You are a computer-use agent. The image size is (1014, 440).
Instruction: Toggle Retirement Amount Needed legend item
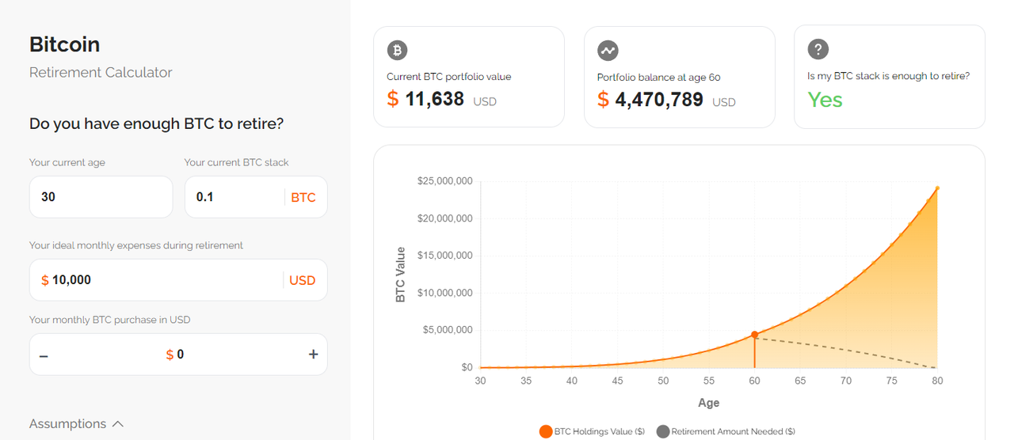click(725, 431)
